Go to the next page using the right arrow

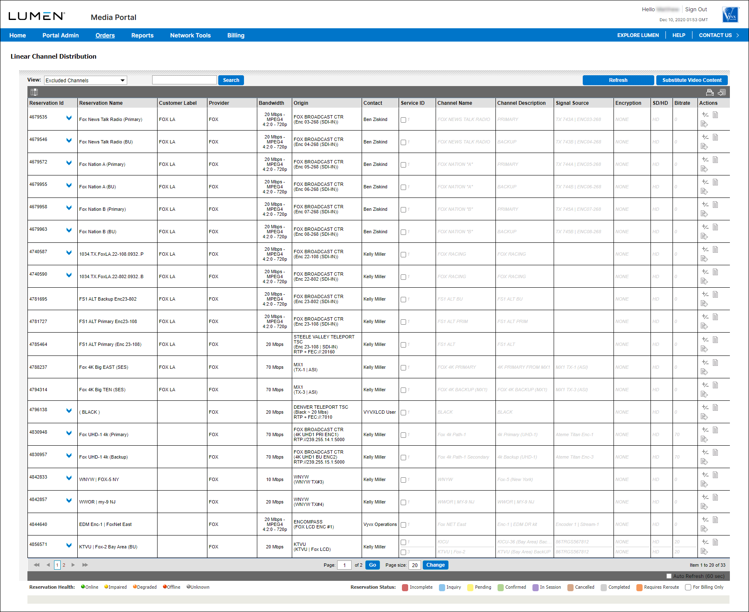tap(73, 565)
